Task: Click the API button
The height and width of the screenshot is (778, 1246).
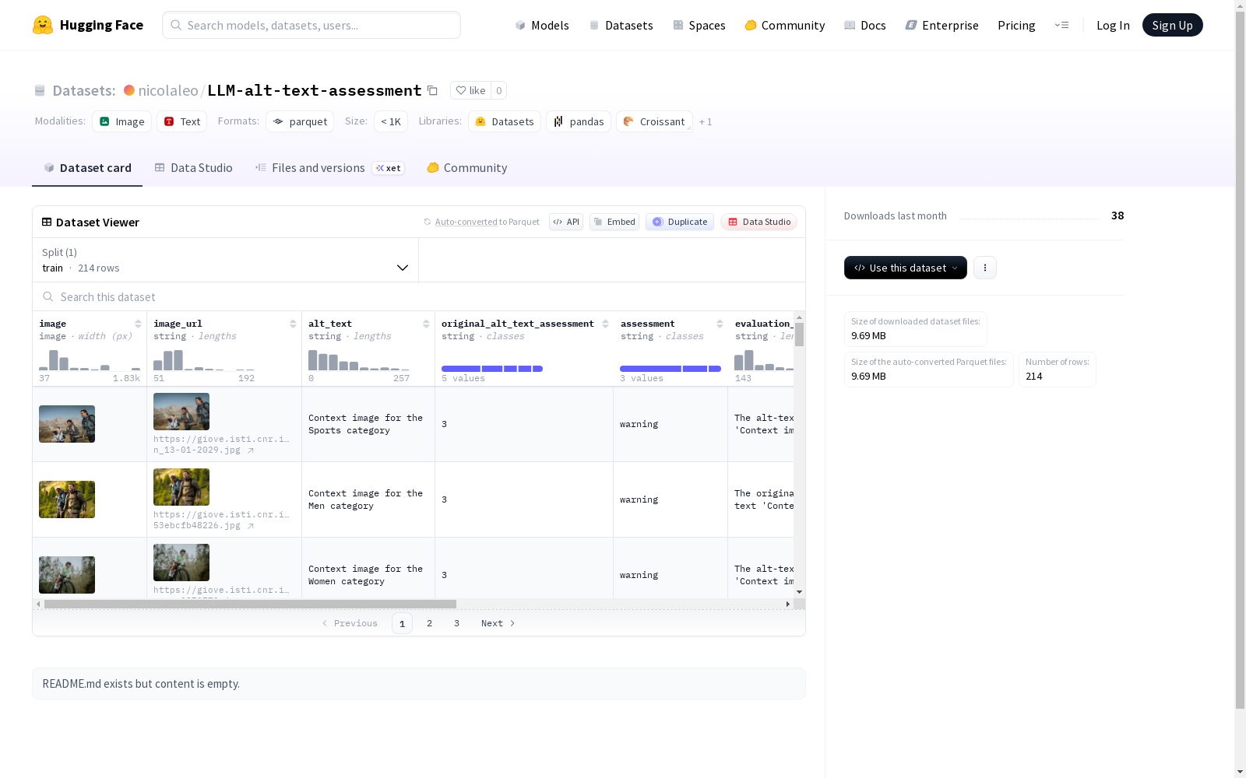Action: click(x=566, y=222)
